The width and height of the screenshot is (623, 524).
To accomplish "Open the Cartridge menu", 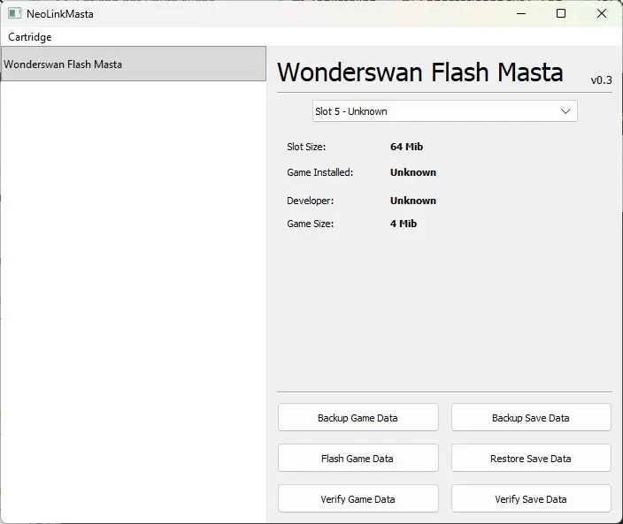I will point(30,37).
